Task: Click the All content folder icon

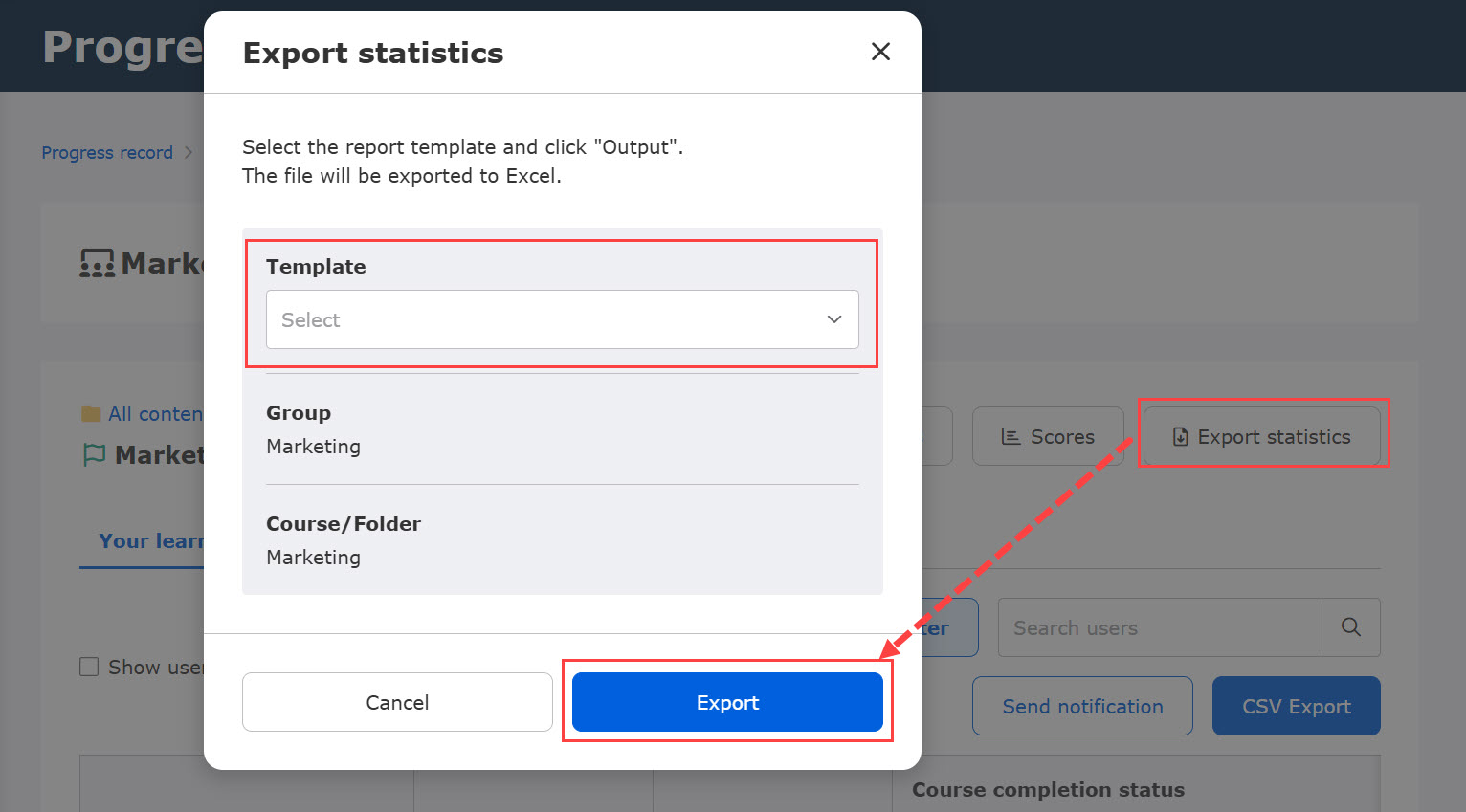Action: (91, 414)
